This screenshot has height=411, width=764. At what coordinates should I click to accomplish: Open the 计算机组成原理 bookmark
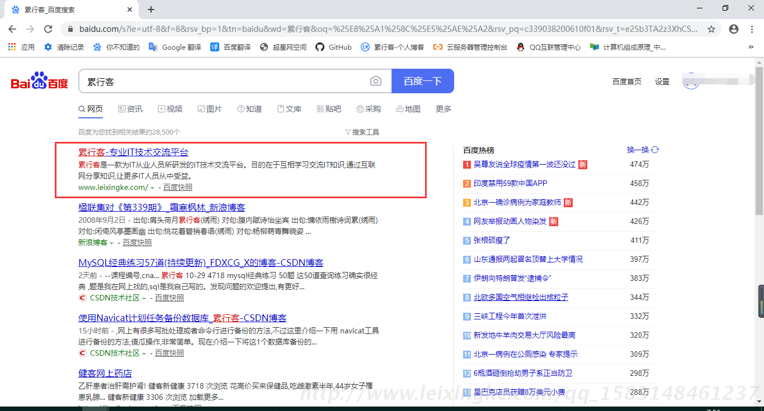pos(628,47)
